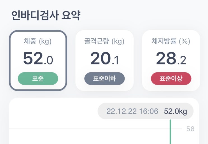Viewport: 208px width, 144px height.
Task: Click the 골격근량 (kg) label text
Action: [x=104, y=42]
